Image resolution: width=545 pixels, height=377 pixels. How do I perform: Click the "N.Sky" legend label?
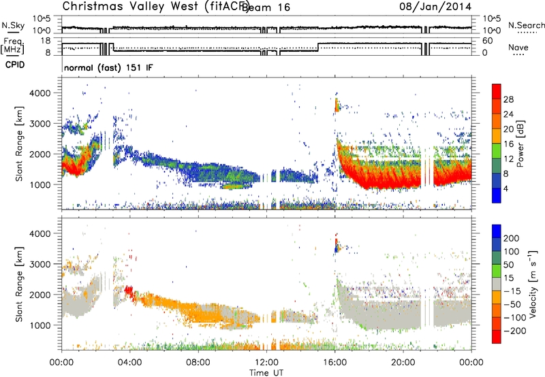tap(13, 26)
